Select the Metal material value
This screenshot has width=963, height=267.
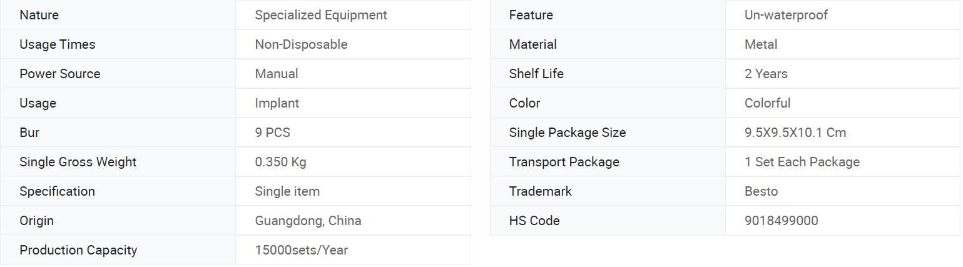tap(761, 44)
